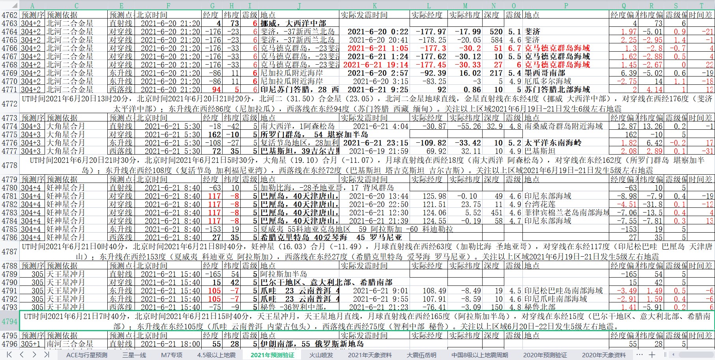Image resolution: width=715 pixels, height=360 pixels.
Task: Click the next sheet arrow
Action: tap(34, 354)
